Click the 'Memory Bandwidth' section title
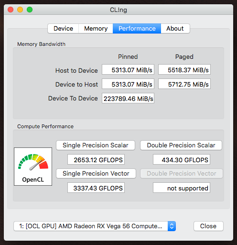This screenshot has height=245, width=237. [41, 44]
